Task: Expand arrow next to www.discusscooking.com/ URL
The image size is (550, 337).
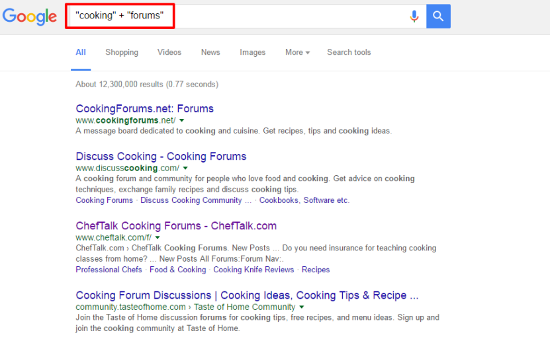Action: (x=185, y=168)
